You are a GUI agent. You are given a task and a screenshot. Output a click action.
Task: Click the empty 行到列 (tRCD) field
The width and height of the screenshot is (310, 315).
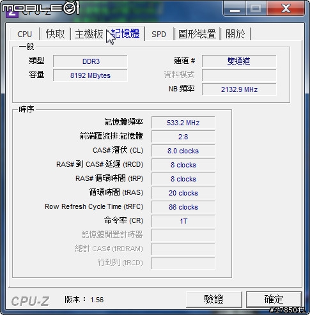183,263
